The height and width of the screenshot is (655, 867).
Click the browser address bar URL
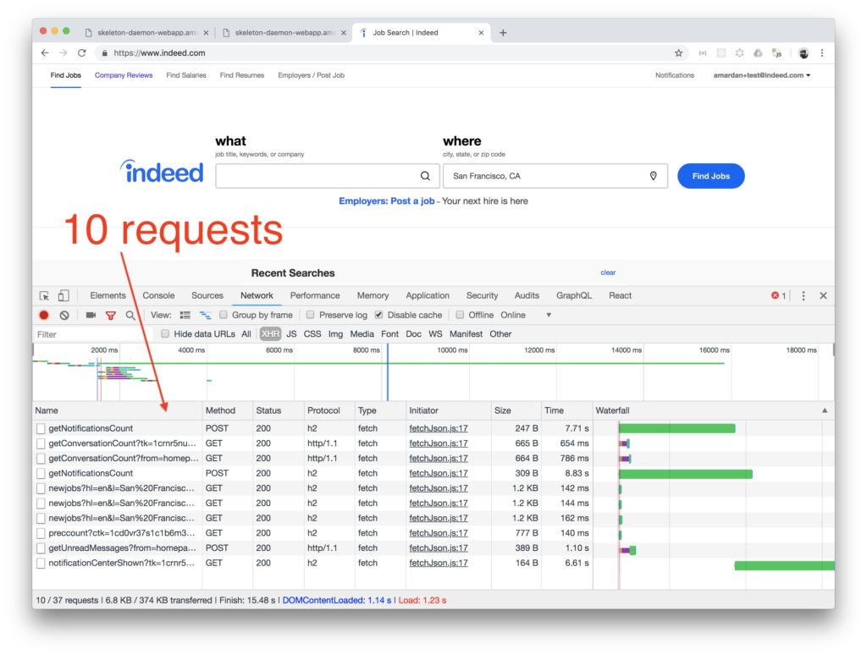coord(159,53)
